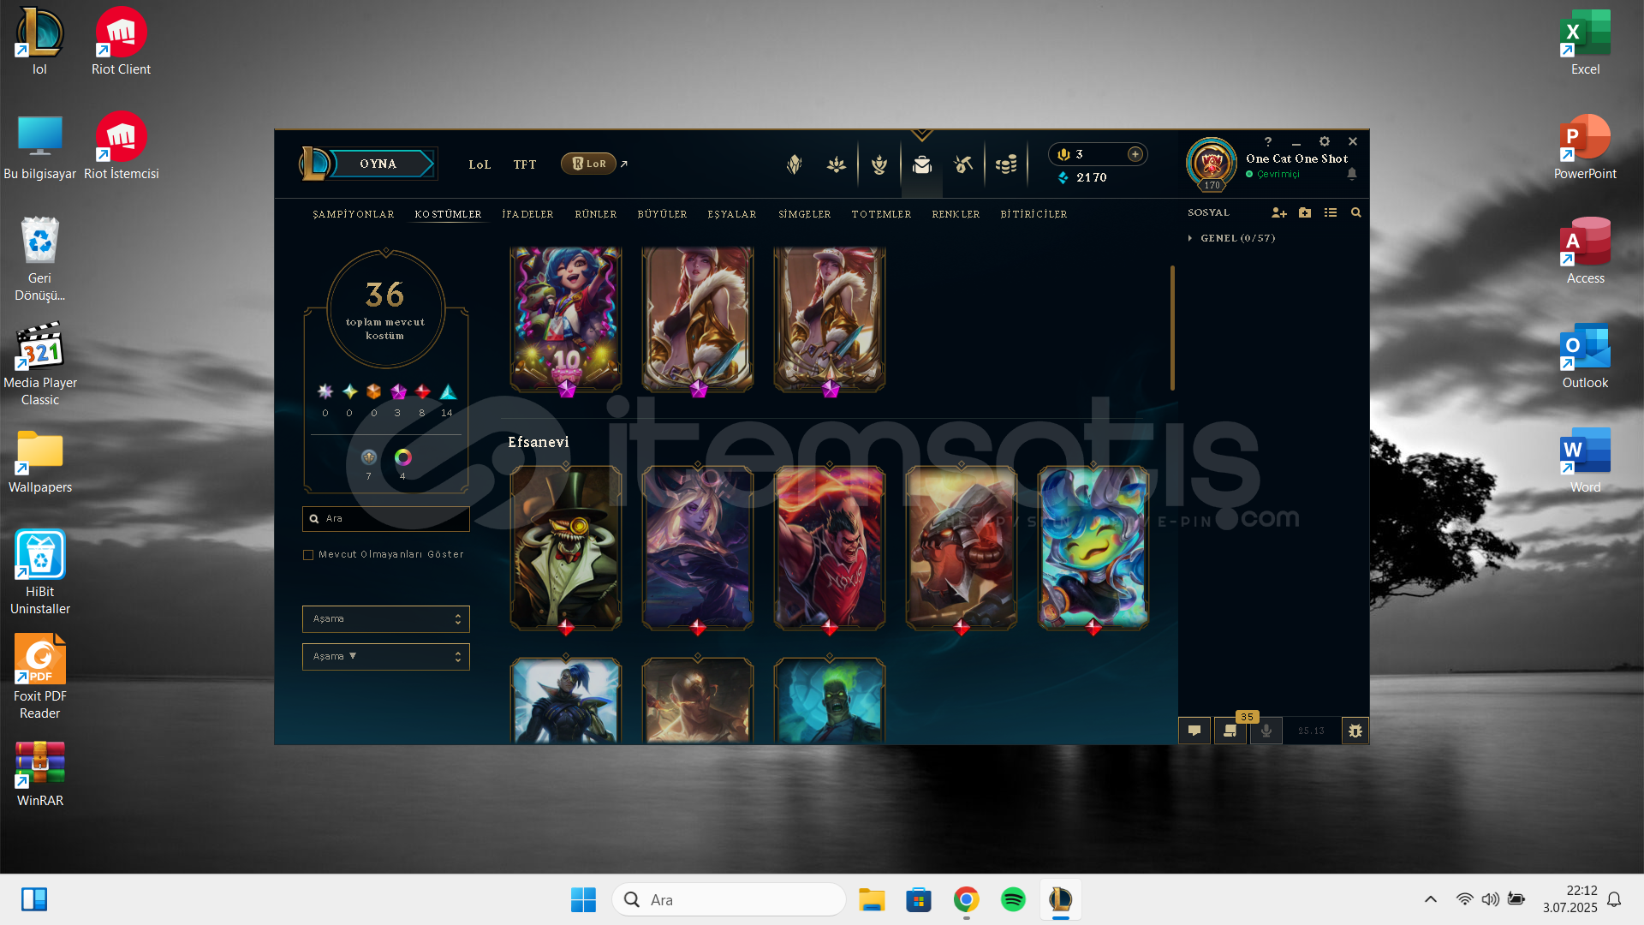Screen dimensions: 1644x925
Task: Click the blue essence currency icon
Action: coord(1063,177)
